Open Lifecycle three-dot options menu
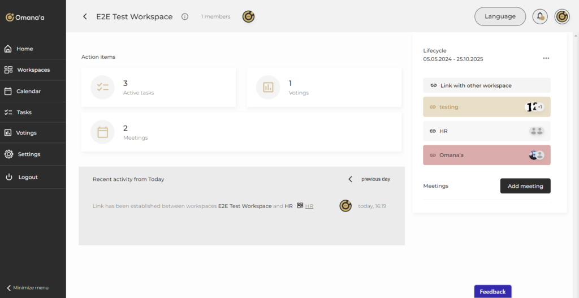This screenshot has width=579, height=298. click(x=546, y=58)
